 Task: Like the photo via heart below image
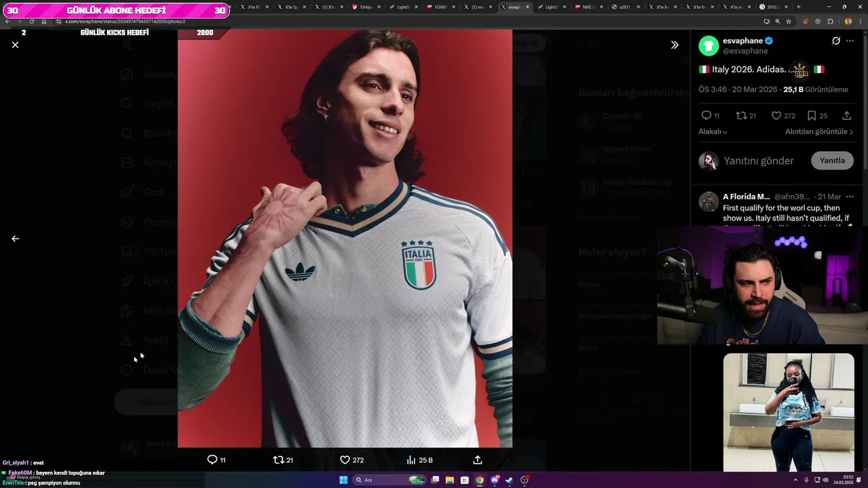pyautogui.click(x=344, y=460)
